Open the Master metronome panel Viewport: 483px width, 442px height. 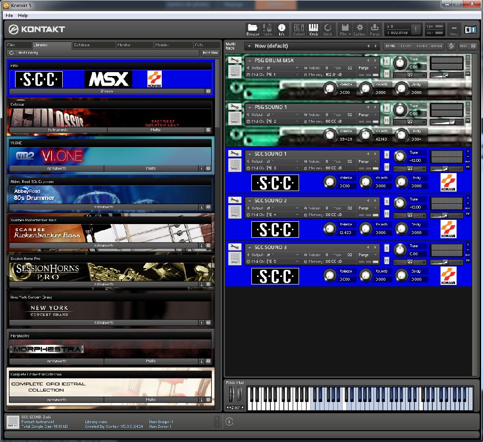coord(267,30)
